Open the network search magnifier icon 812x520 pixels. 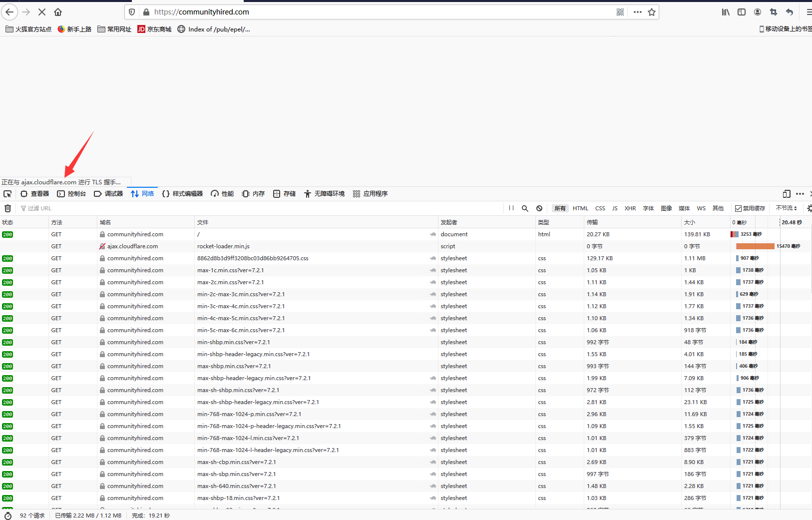(525, 208)
